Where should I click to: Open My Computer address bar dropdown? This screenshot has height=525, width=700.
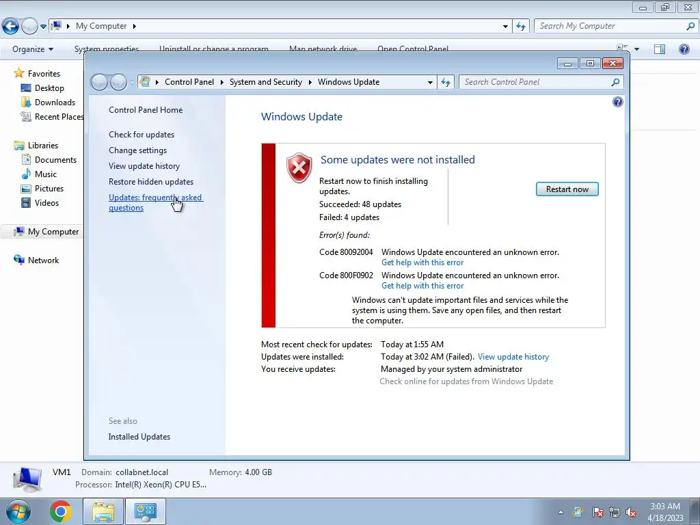(x=505, y=27)
